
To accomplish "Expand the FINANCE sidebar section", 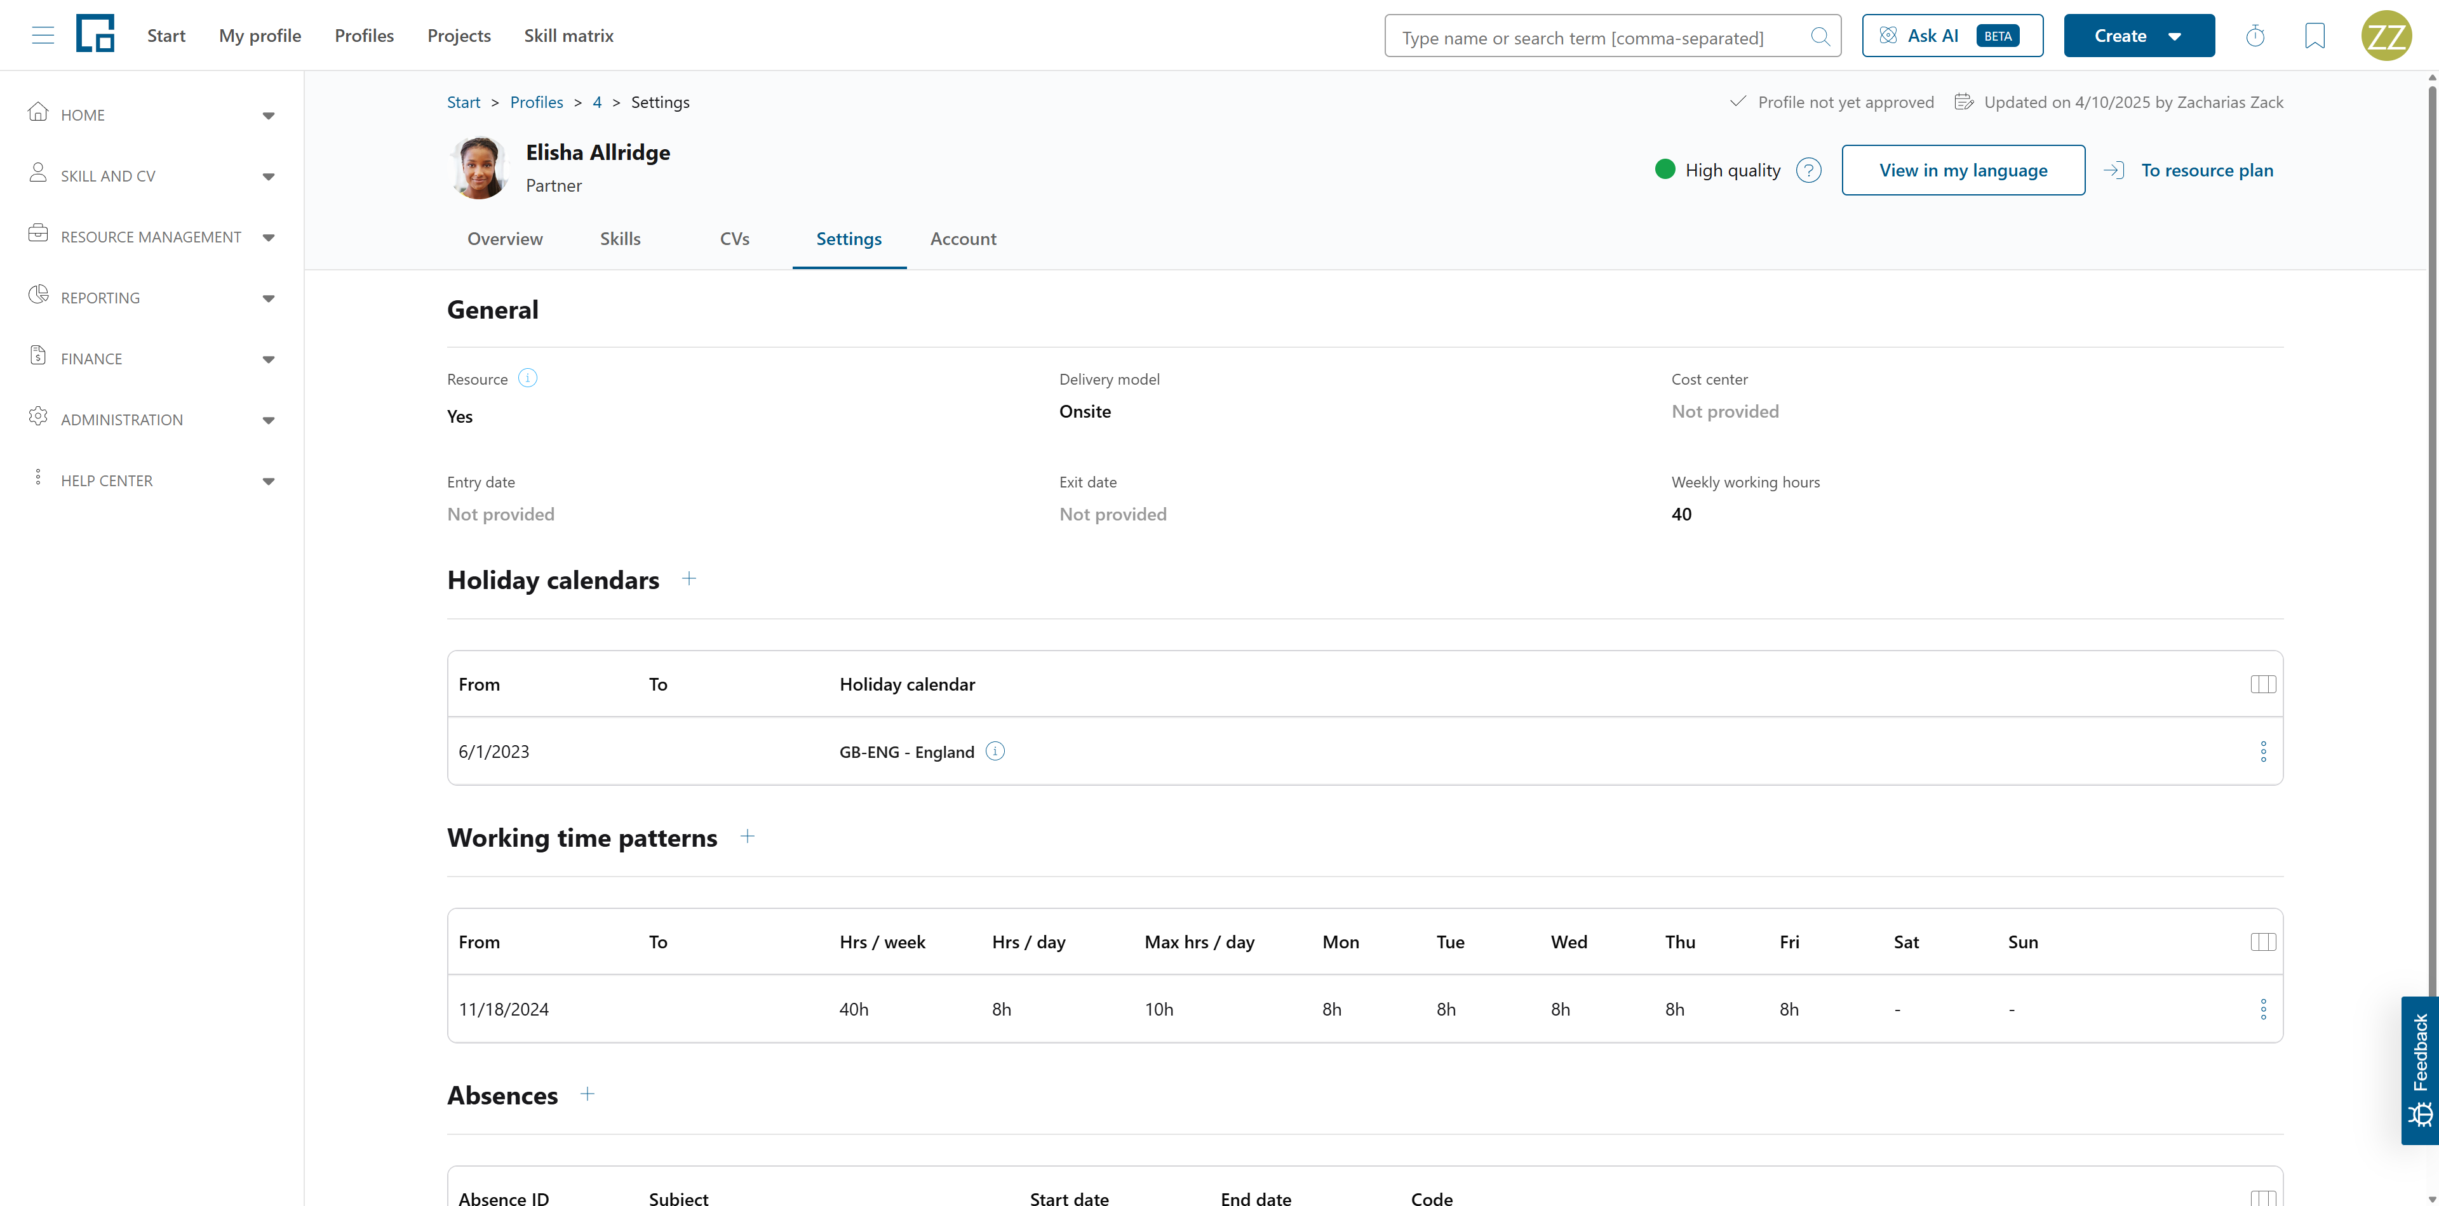I will point(152,359).
